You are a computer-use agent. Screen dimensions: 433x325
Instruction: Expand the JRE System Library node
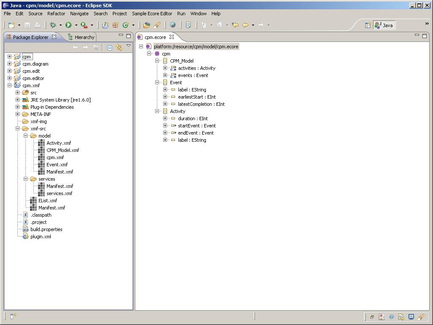[17, 100]
